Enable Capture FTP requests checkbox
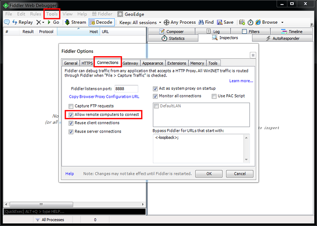 (71, 106)
